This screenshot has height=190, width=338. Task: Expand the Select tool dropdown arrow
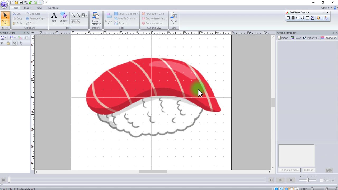point(5,24)
